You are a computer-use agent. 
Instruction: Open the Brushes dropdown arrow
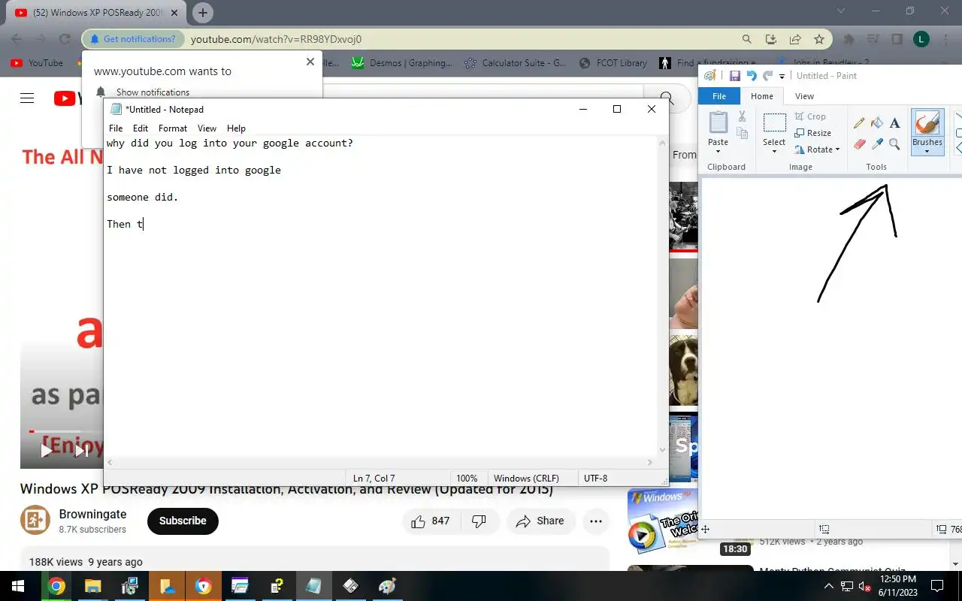pos(927,151)
